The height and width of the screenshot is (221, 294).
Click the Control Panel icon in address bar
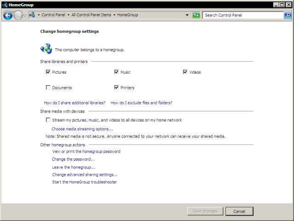32,15
